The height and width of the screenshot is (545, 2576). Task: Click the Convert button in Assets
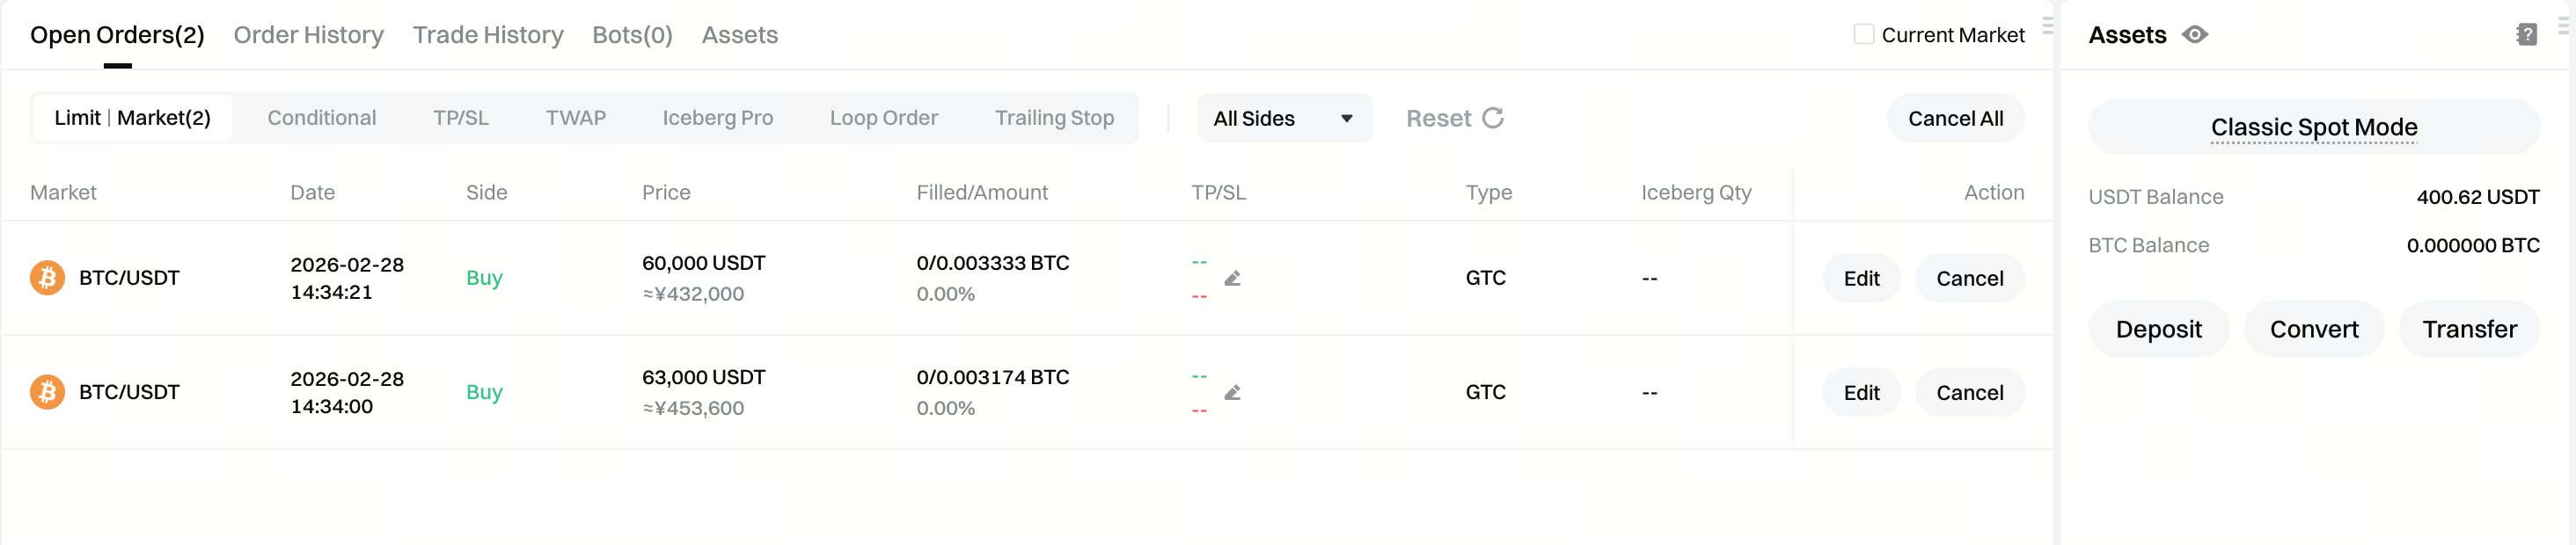click(x=2313, y=329)
